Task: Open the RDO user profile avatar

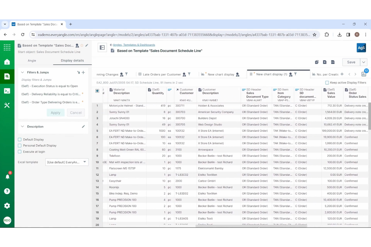Action: click(7, 220)
